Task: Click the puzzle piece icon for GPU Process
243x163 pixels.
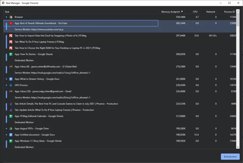Action: click(x=11, y=85)
